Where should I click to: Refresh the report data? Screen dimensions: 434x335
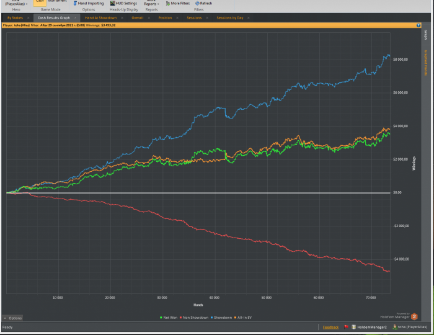(x=203, y=3)
